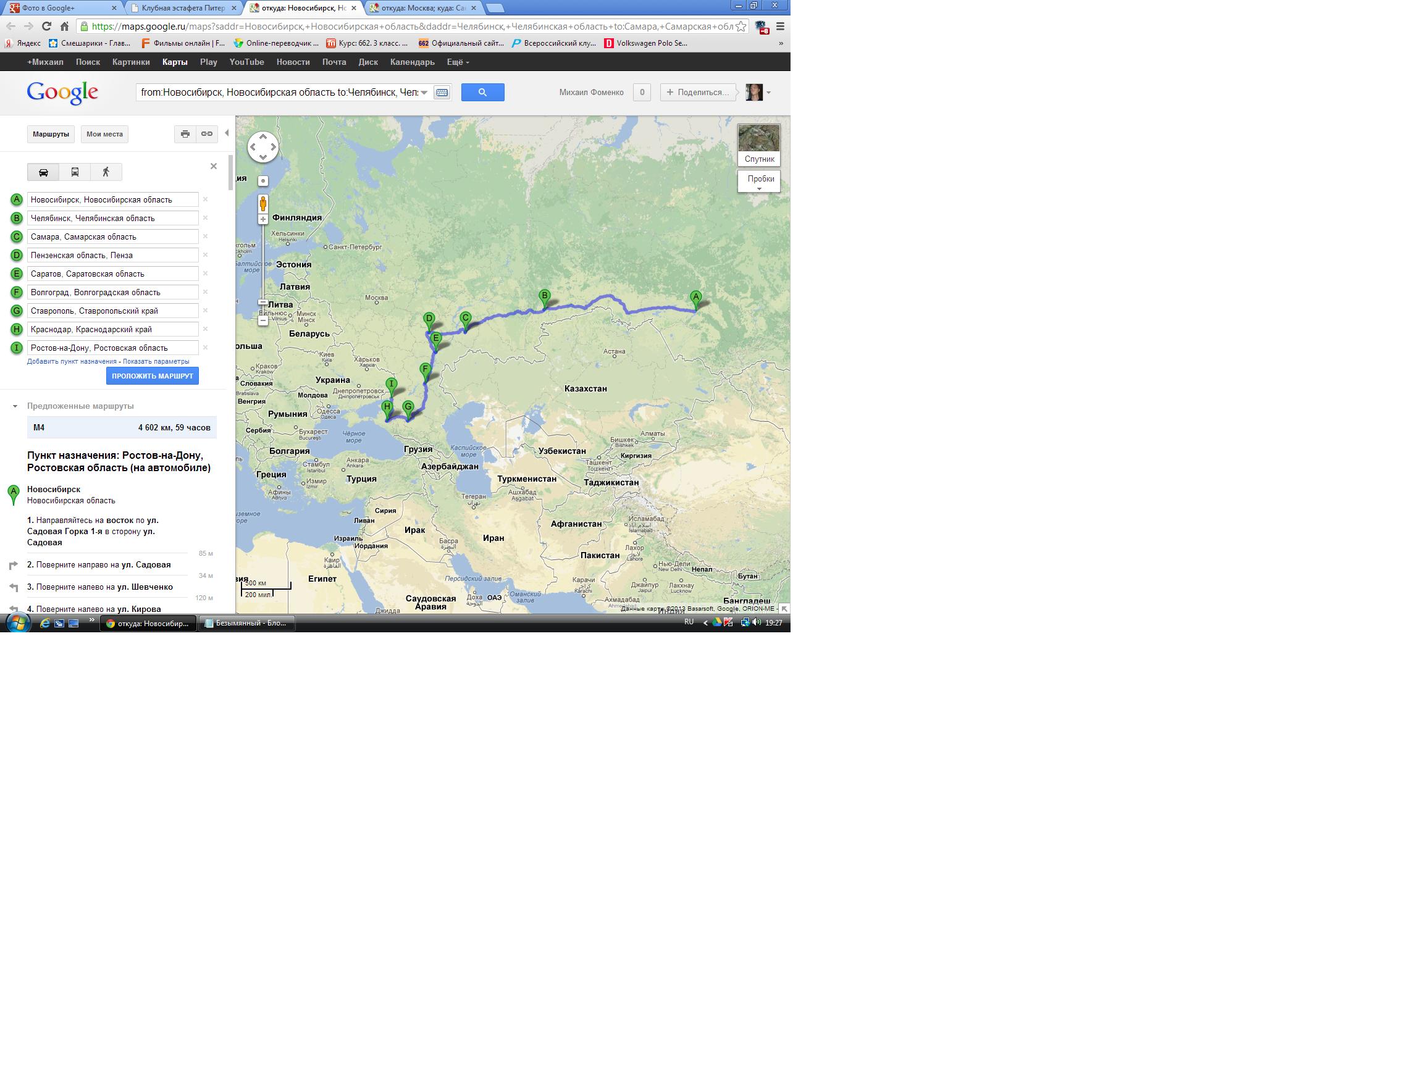1423x1067 pixels.
Task: Collapse Предложенные маршруты section
Action: click(15, 406)
